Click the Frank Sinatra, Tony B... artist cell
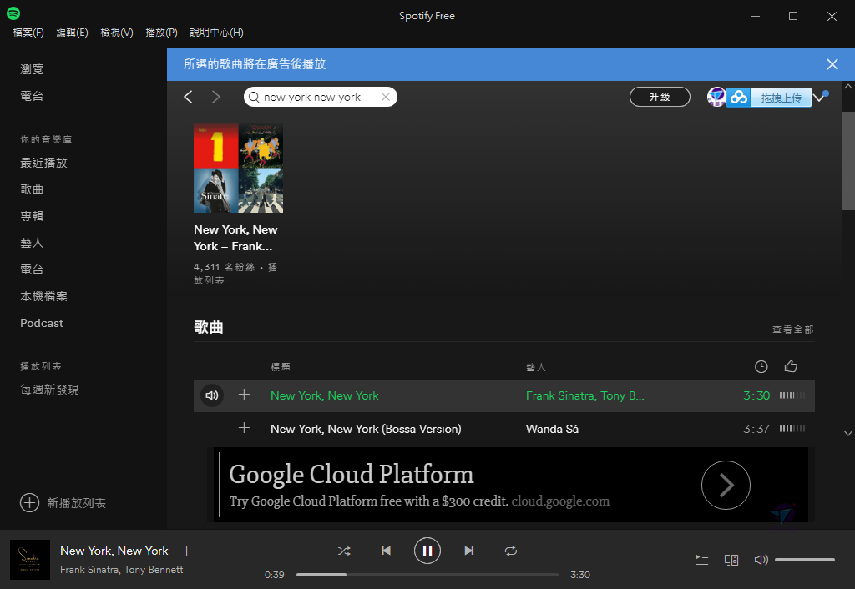This screenshot has height=589, width=855. pyautogui.click(x=585, y=395)
